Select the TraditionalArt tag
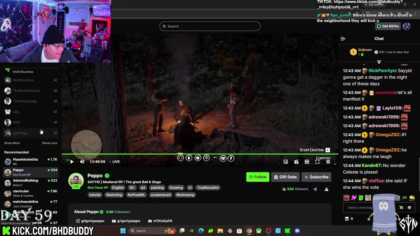This screenshot has width=420, height=236. click(x=208, y=188)
